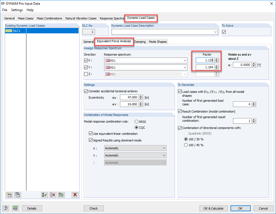Open the Dynamic Load Cases tab
The width and height of the screenshot is (276, 214).
141,18
